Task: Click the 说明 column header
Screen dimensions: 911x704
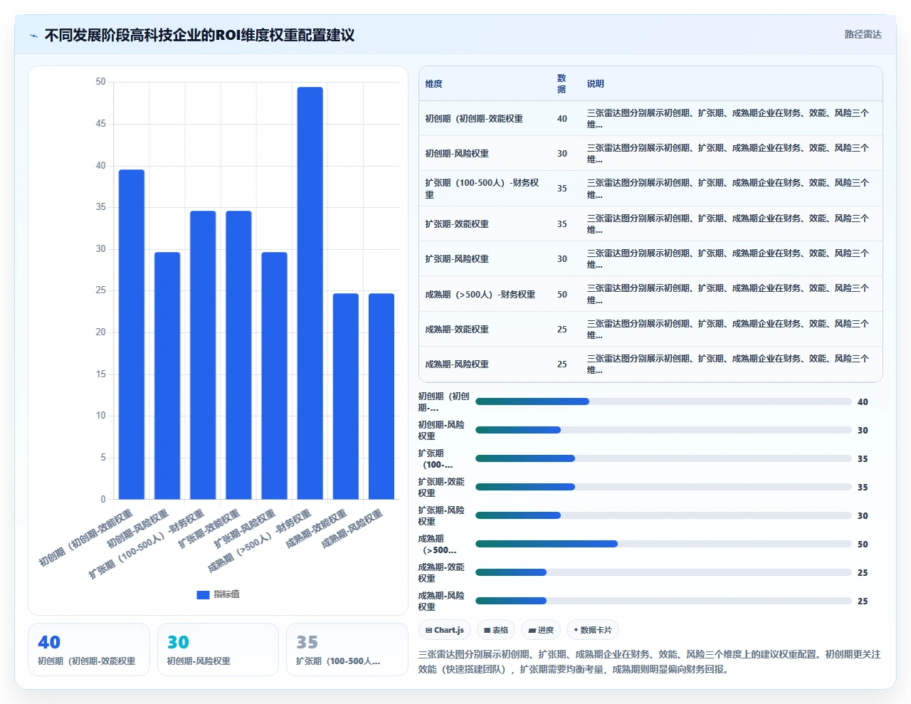Action: 596,84
